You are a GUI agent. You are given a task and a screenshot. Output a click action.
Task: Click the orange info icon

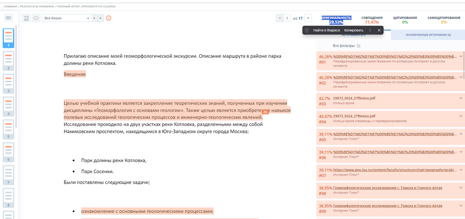tap(108, 18)
